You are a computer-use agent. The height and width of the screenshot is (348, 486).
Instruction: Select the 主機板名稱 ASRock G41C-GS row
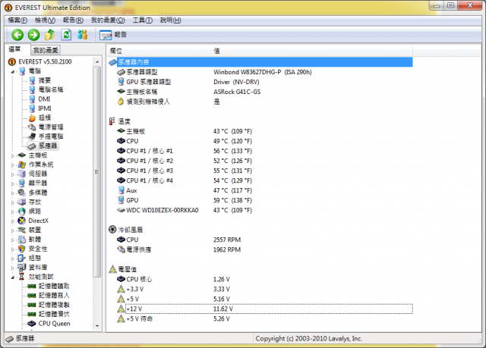coord(260,92)
